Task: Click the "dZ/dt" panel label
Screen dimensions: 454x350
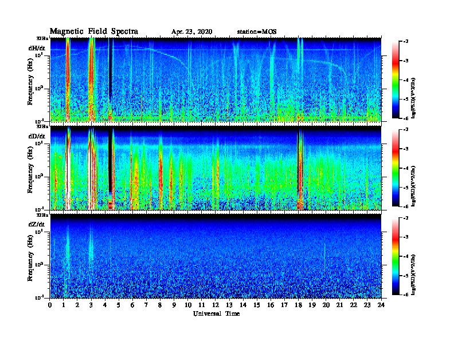Action: click(x=37, y=224)
